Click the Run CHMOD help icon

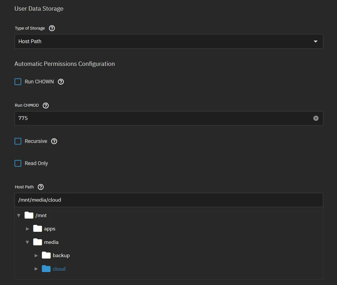coord(46,105)
